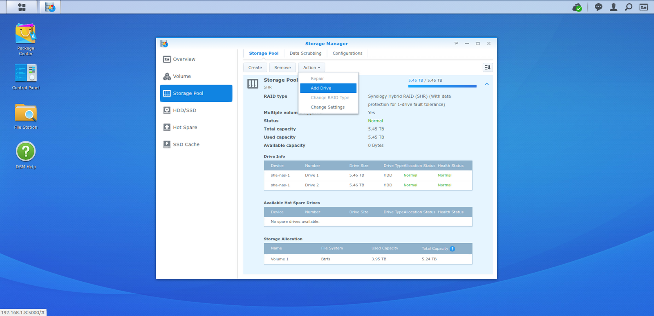This screenshot has height=316, width=654.
Task: Select the Volume 1 allocation row
Action: coord(368,259)
